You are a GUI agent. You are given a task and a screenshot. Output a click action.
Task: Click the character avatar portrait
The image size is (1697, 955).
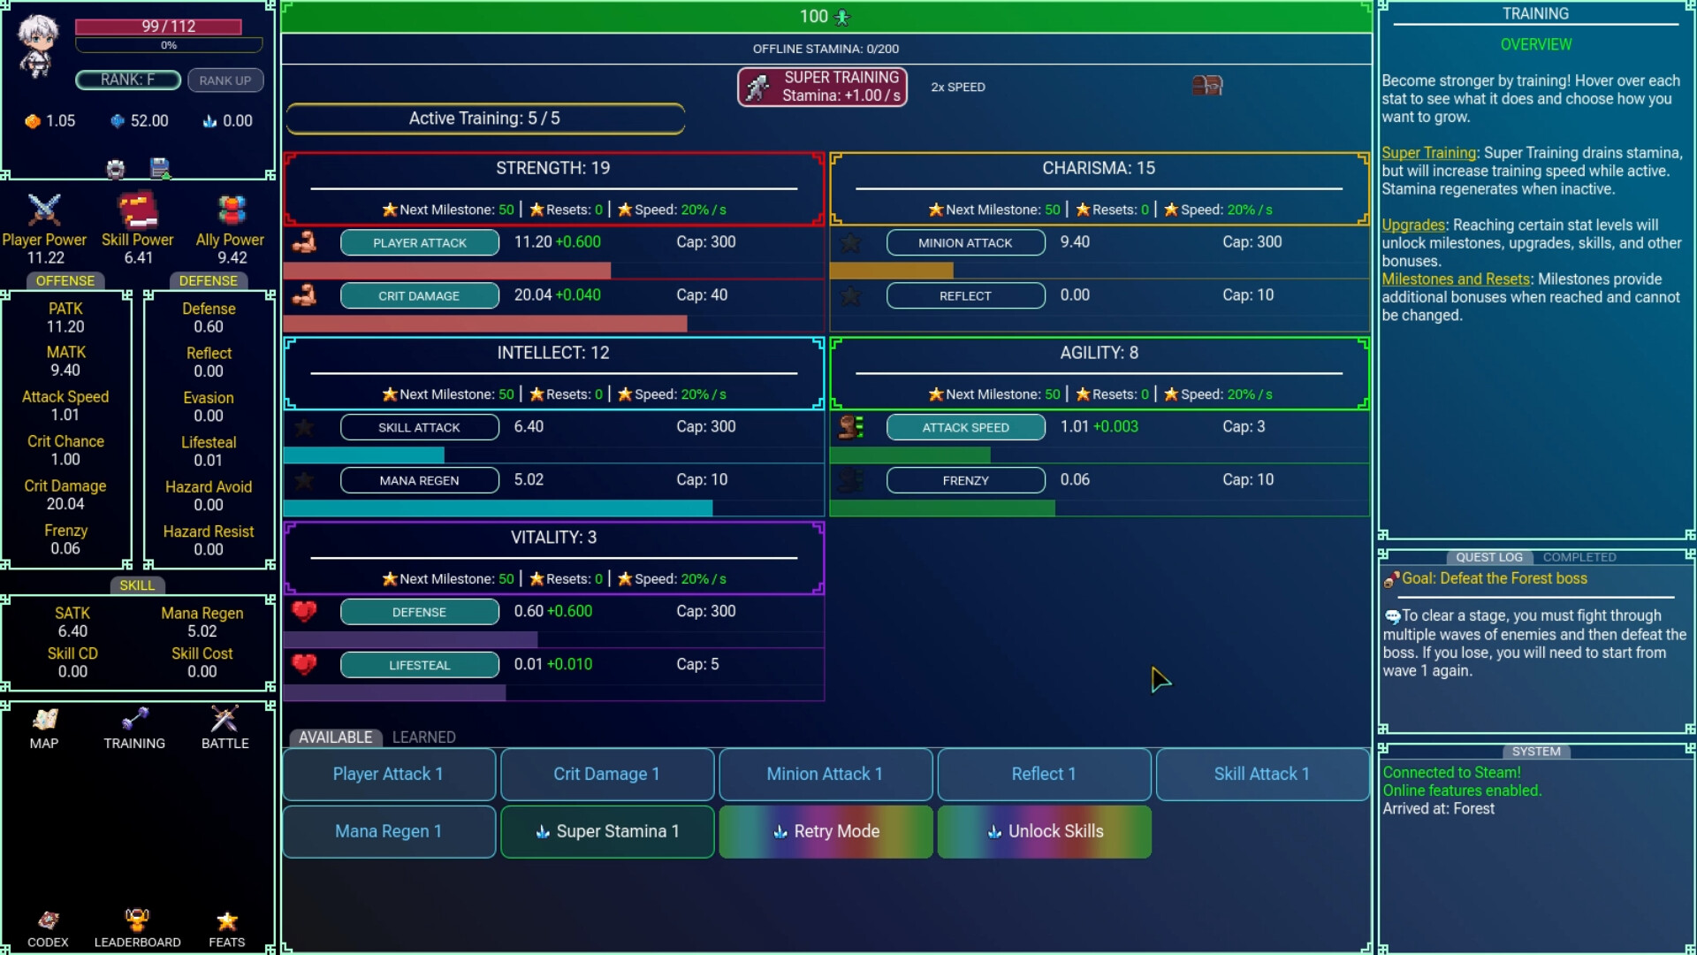tap(36, 46)
